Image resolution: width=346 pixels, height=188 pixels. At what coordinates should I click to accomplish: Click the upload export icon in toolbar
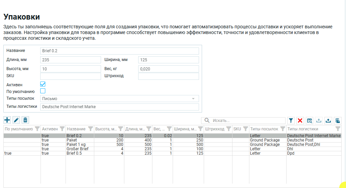tap(328, 121)
